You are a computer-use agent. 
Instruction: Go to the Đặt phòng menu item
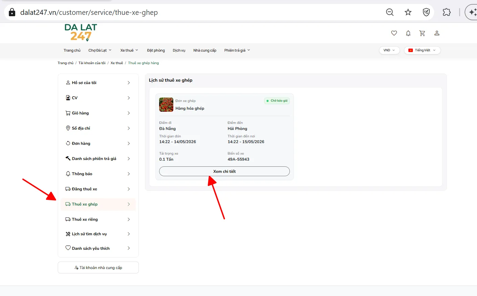point(156,50)
